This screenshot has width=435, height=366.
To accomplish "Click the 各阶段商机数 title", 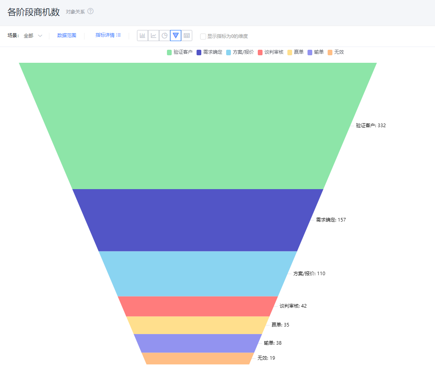I will [34, 12].
